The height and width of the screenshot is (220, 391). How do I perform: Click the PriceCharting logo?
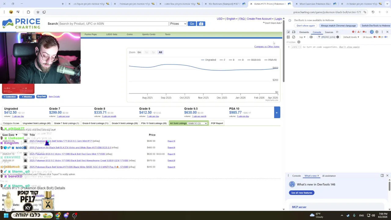coord(21,24)
